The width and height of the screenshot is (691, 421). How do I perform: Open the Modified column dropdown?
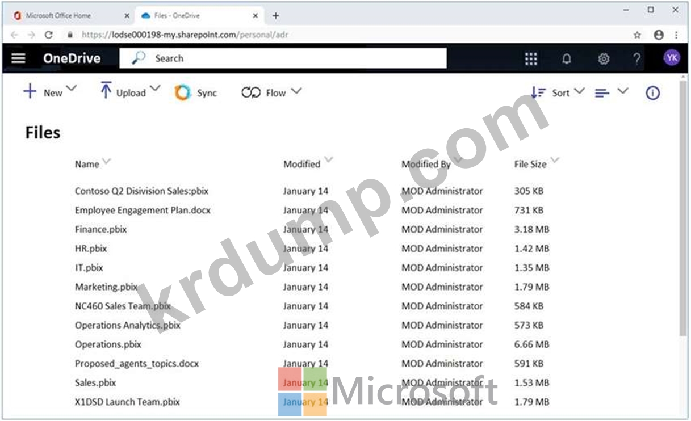tap(328, 160)
